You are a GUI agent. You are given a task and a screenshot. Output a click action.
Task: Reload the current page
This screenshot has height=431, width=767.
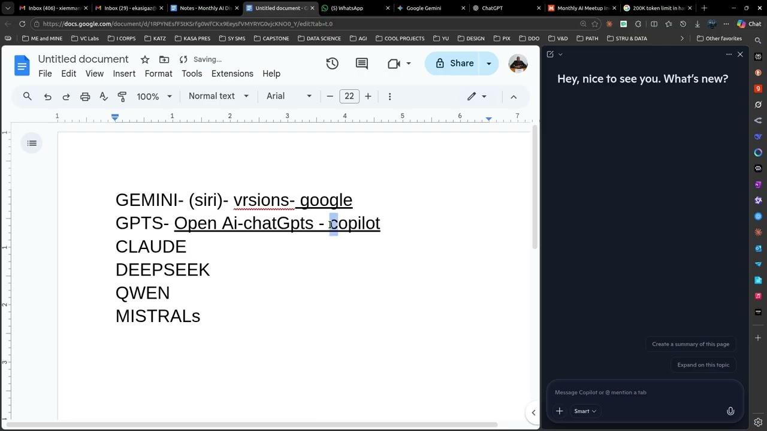point(22,24)
